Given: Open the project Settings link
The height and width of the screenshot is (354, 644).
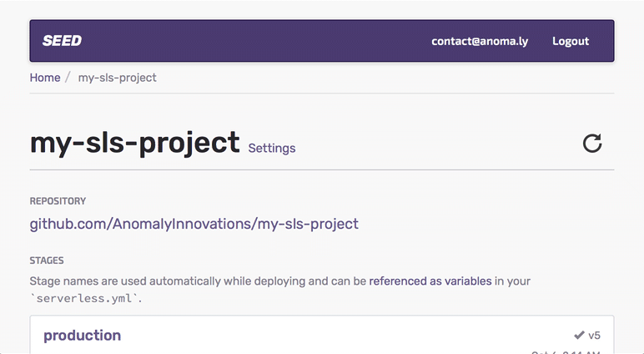Looking at the screenshot, I should point(272,149).
